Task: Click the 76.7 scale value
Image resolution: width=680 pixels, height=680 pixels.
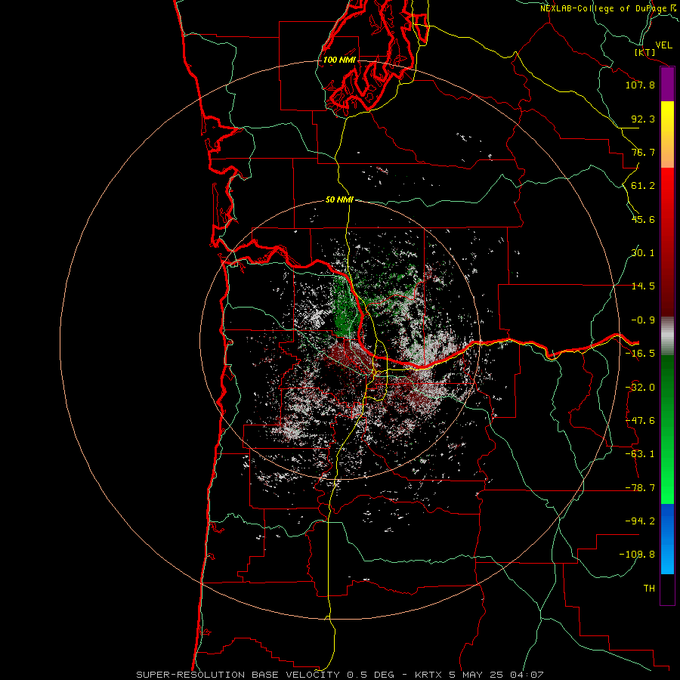Action: pos(643,152)
